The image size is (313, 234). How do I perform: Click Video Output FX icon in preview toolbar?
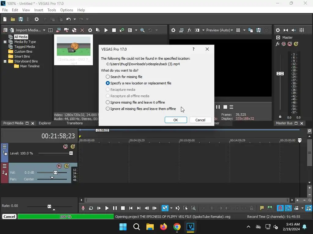click(189, 30)
